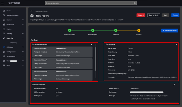Click the Reporting breadcrumb link

coord(39,11)
